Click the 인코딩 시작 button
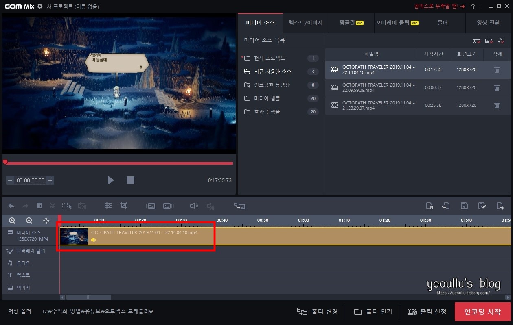Viewport: 513px width, 325px height. click(482, 312)
